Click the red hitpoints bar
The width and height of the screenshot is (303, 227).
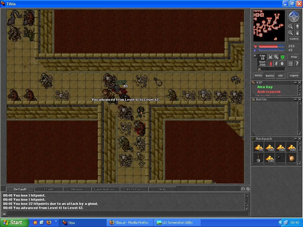coord(272,46)
